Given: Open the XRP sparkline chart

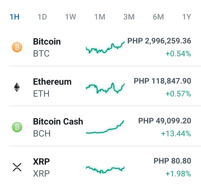Looking at the screenshot, I should click(x=105, y=170).
